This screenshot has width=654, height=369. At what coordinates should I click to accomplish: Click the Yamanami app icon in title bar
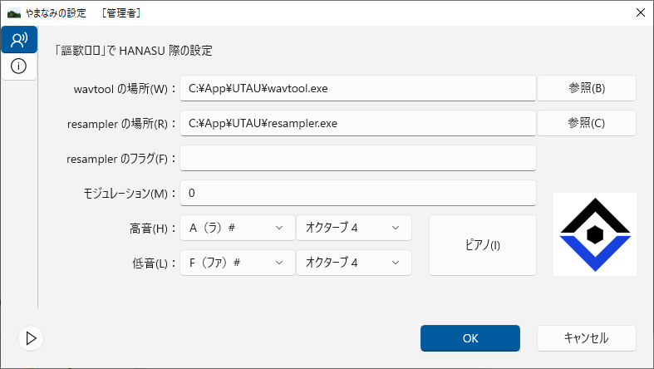pyautogui.click(x=13, y=12)
